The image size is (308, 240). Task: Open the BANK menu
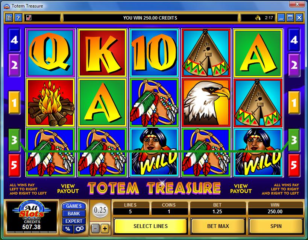(74, 213)
